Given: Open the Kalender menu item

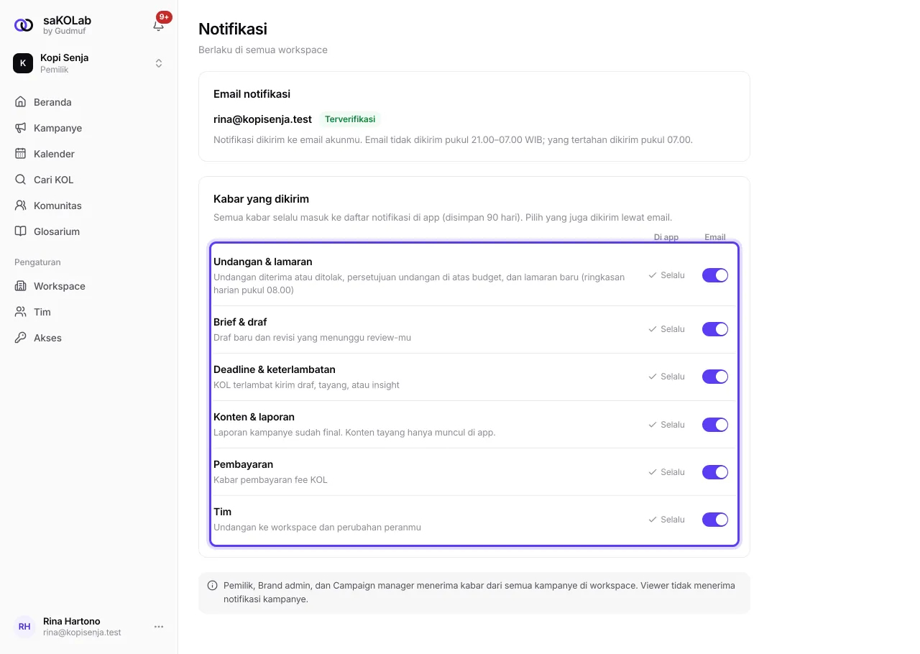Looking at the screenshot, I should (x=88, y=154).
